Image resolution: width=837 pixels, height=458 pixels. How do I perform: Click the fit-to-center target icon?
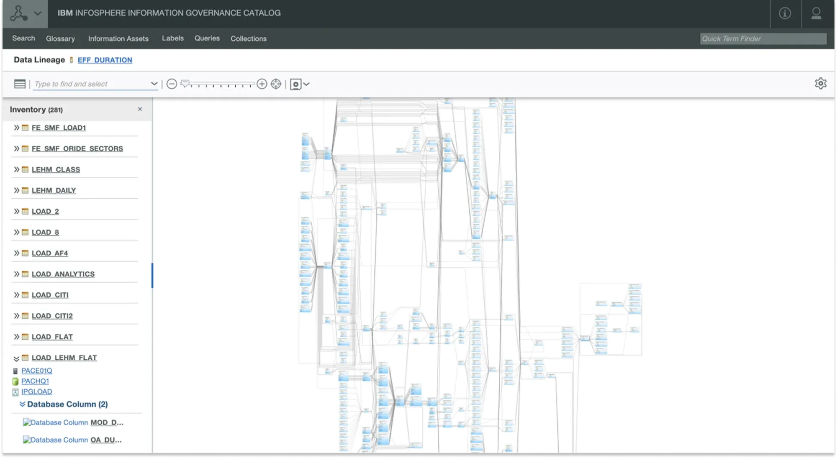276,84
